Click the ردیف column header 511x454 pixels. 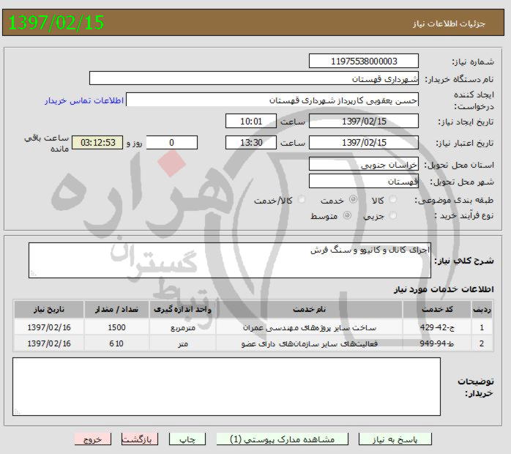[482, 309]
